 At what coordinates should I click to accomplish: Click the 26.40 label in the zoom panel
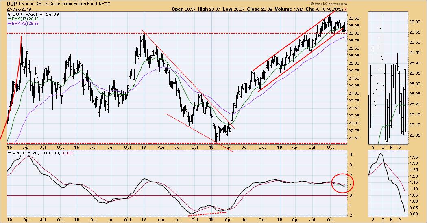click(x=414, y=63)
